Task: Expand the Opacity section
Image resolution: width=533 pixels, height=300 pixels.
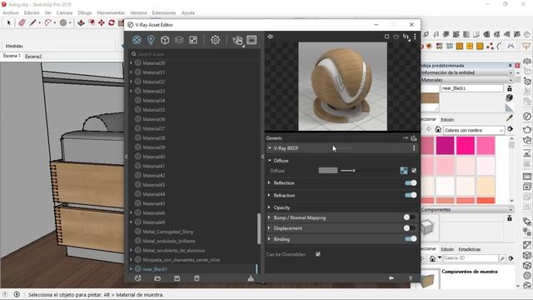Action: pyautogui.click(x=269, y=207)
